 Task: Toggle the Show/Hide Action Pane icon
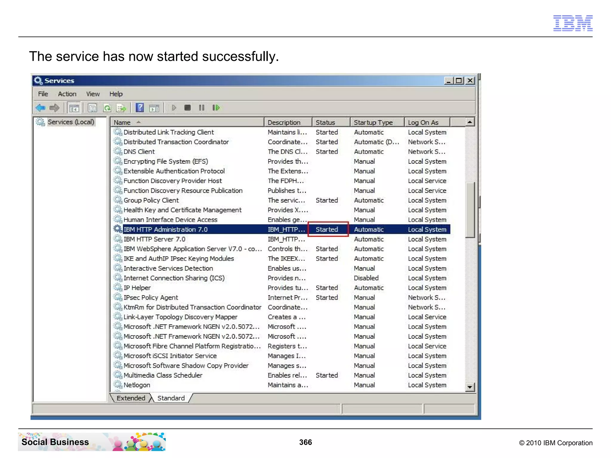(x=154, y=108)
